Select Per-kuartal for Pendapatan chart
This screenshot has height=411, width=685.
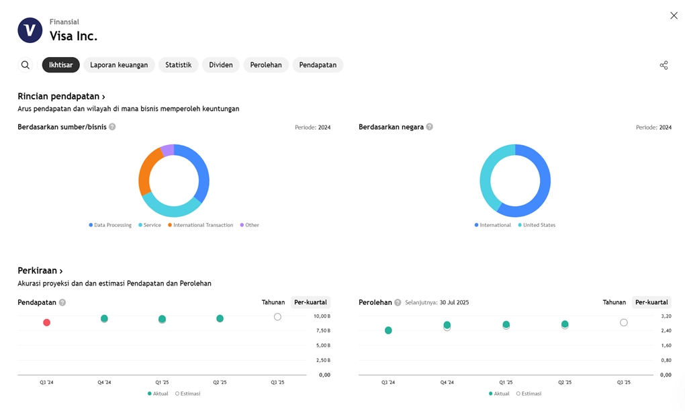coord(311,302)
